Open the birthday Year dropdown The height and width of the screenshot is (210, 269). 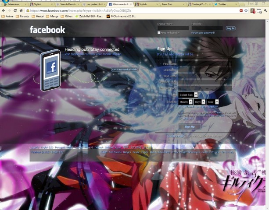(x=213, y=102)
